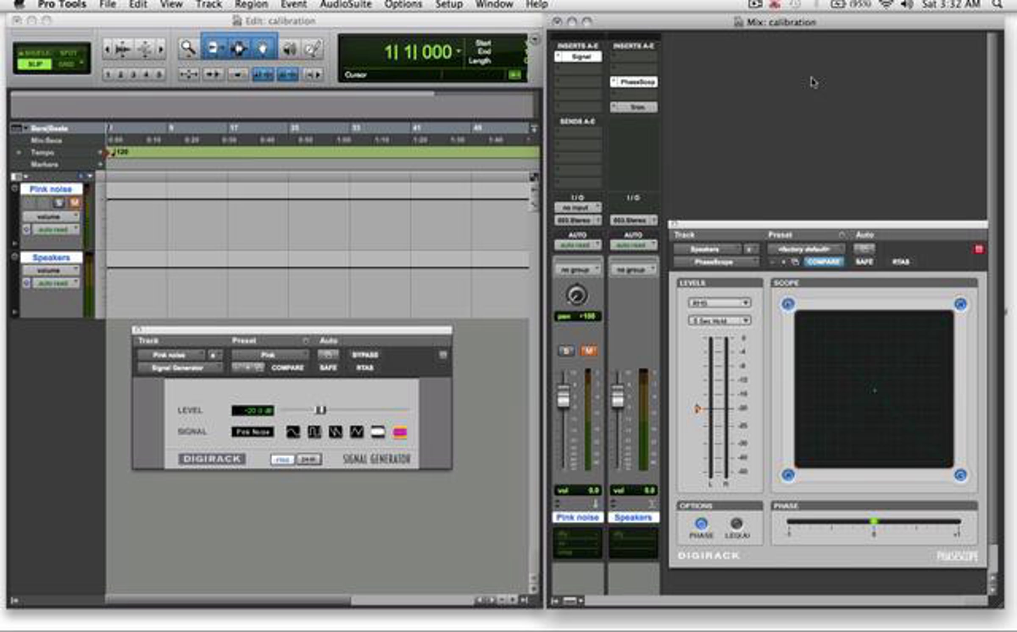1017x632 pixels.
Task: Open the Track menu
Action: tap(209, 4)
